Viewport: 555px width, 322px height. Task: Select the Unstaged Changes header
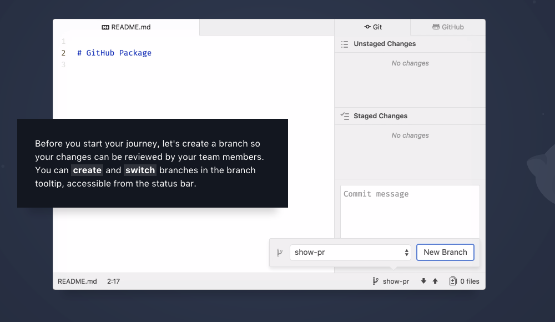(x=410, y=44)
